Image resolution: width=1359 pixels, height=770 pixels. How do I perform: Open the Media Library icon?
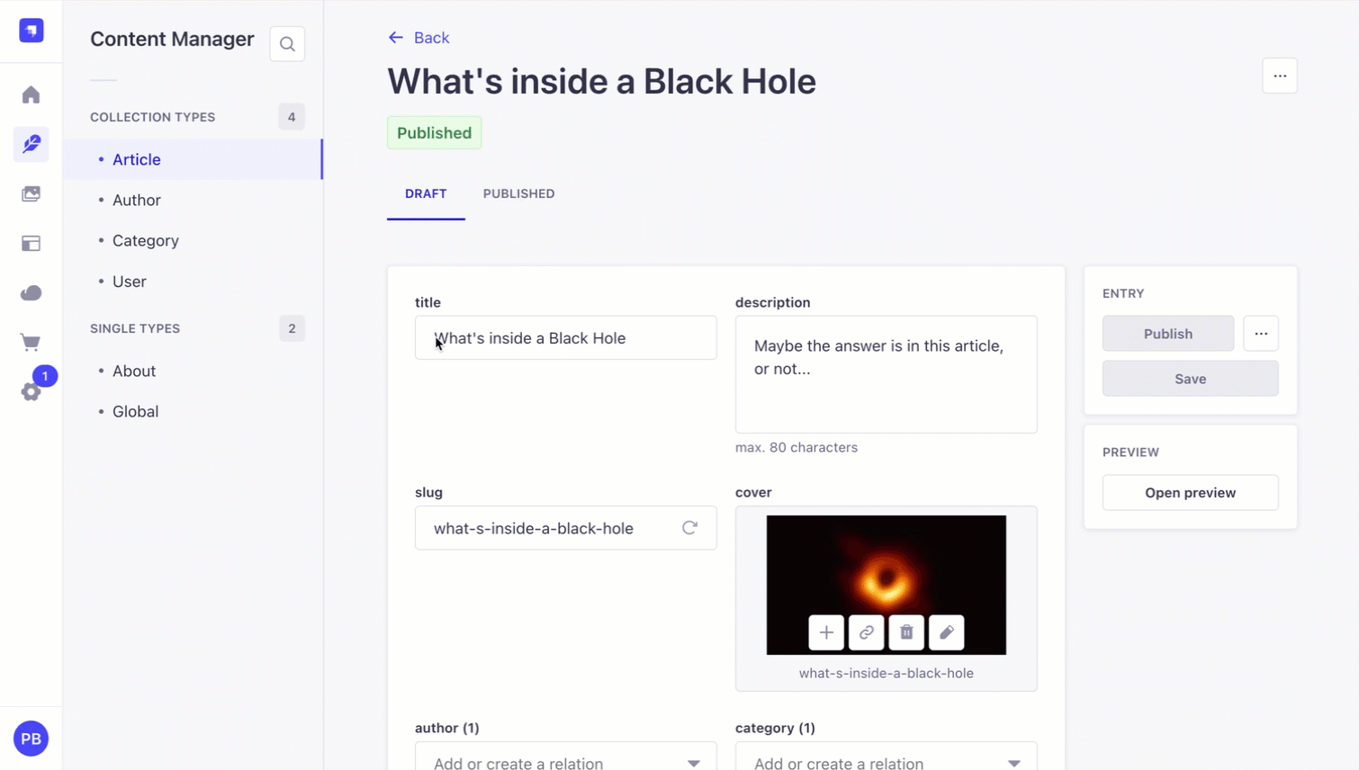[x=31, y=194]
